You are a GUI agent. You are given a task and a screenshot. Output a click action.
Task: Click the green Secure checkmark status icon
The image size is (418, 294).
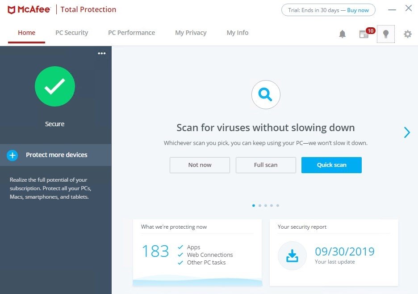[55, 86]
